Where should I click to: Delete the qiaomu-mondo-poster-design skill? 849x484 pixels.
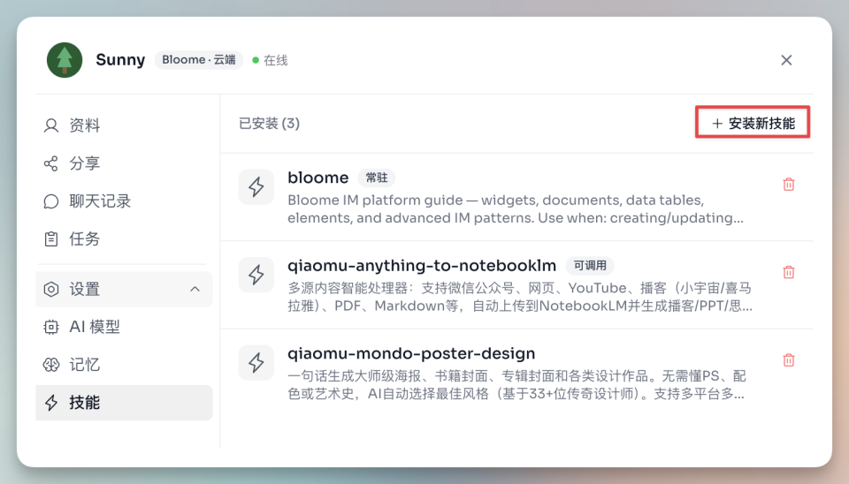(789, 359)
